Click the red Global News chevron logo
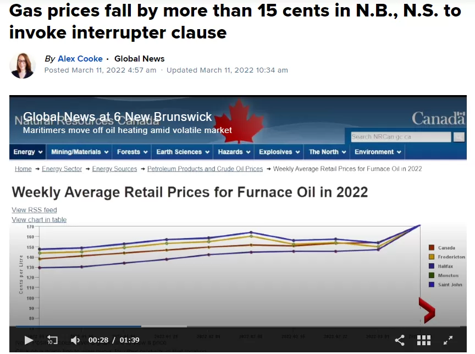The height and width of the screenshot is (354, 475). click(427, 310)
